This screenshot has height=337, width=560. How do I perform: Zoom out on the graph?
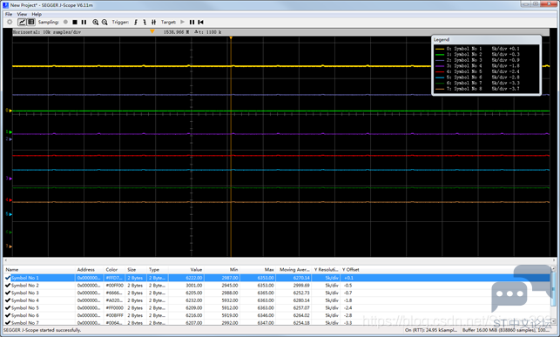(x=105, y=22)
